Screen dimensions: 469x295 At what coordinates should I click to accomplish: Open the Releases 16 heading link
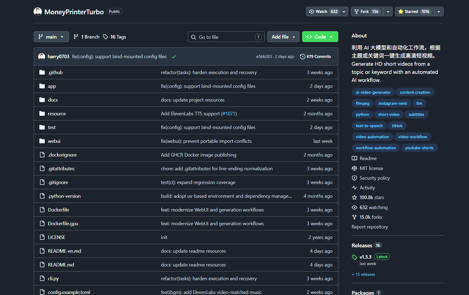click(x=366, y=245)
